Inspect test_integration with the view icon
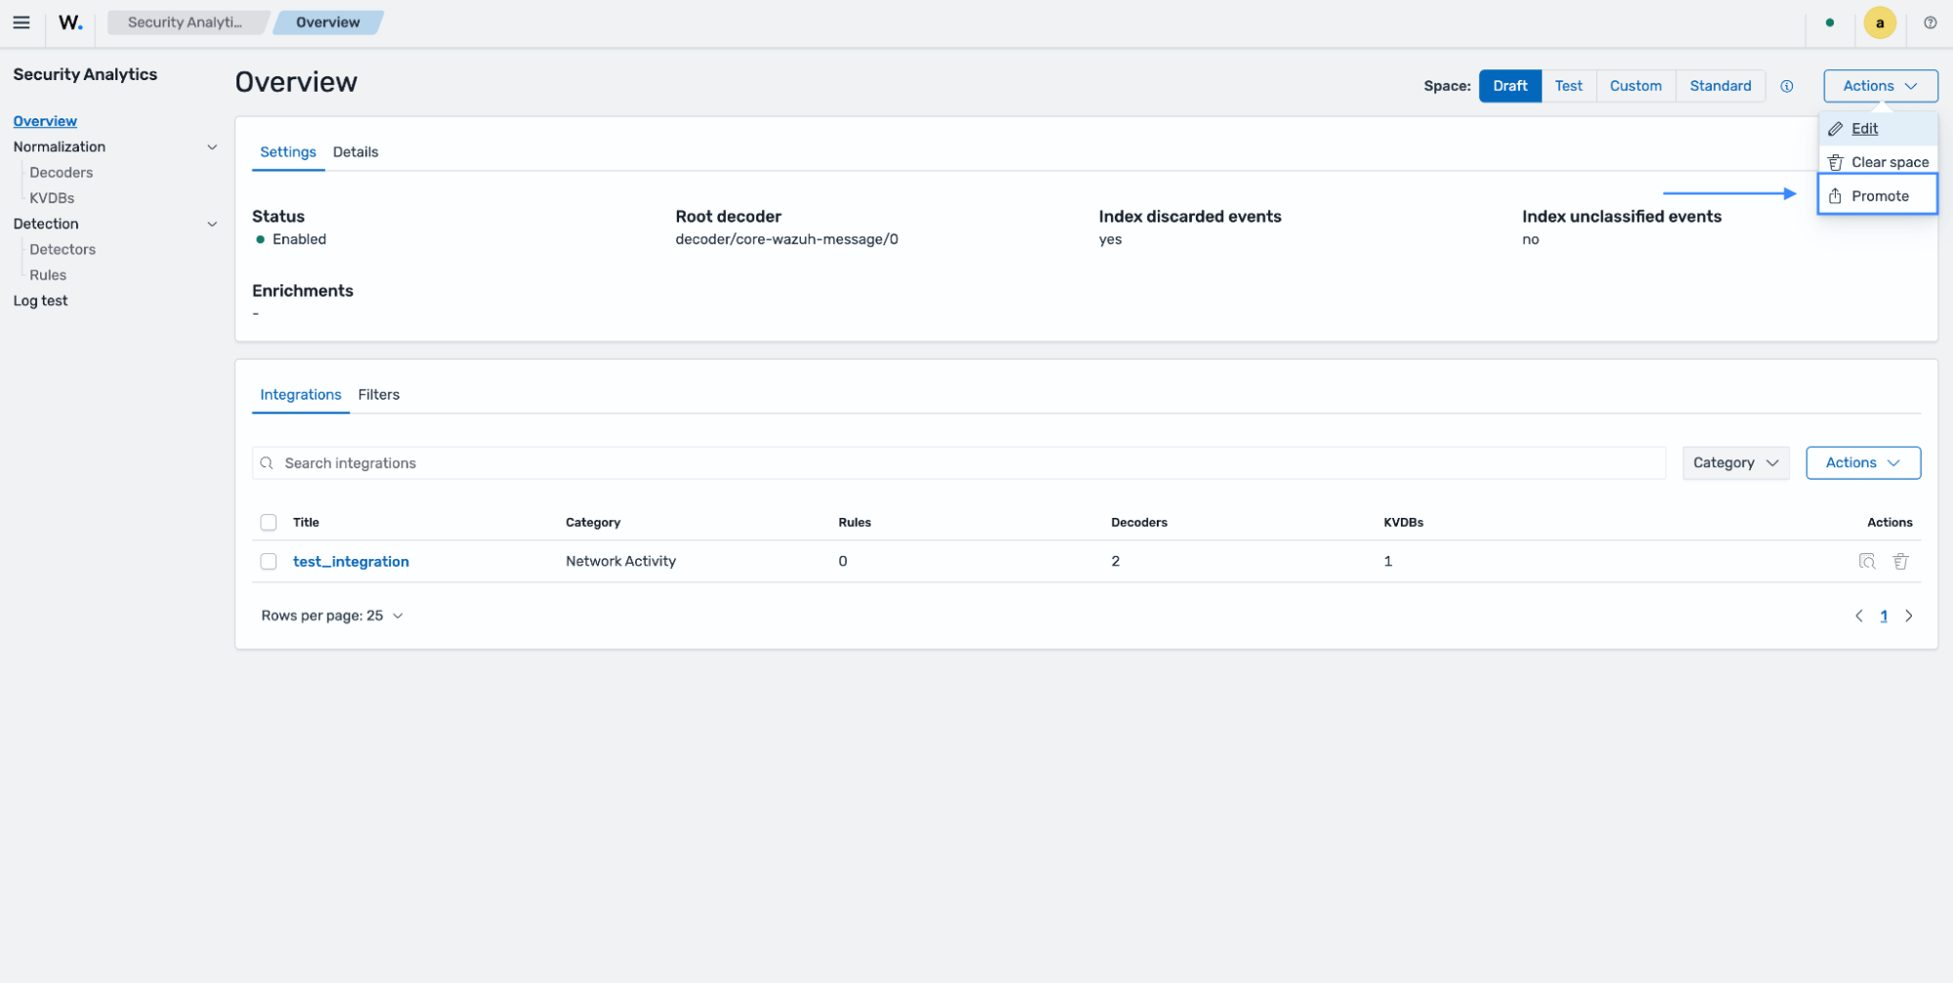 click(x=1866, y=561)
